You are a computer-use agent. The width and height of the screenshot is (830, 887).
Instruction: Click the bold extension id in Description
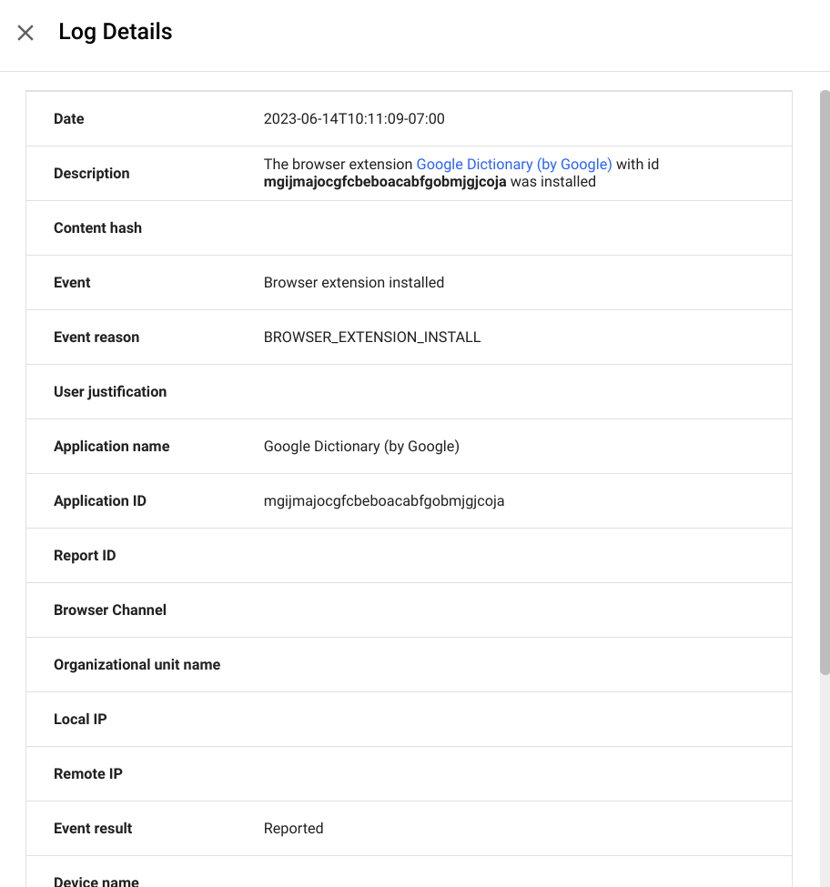tap(385, 182)
